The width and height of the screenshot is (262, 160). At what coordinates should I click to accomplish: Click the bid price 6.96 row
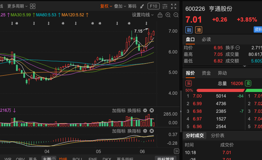click(214, 127)
